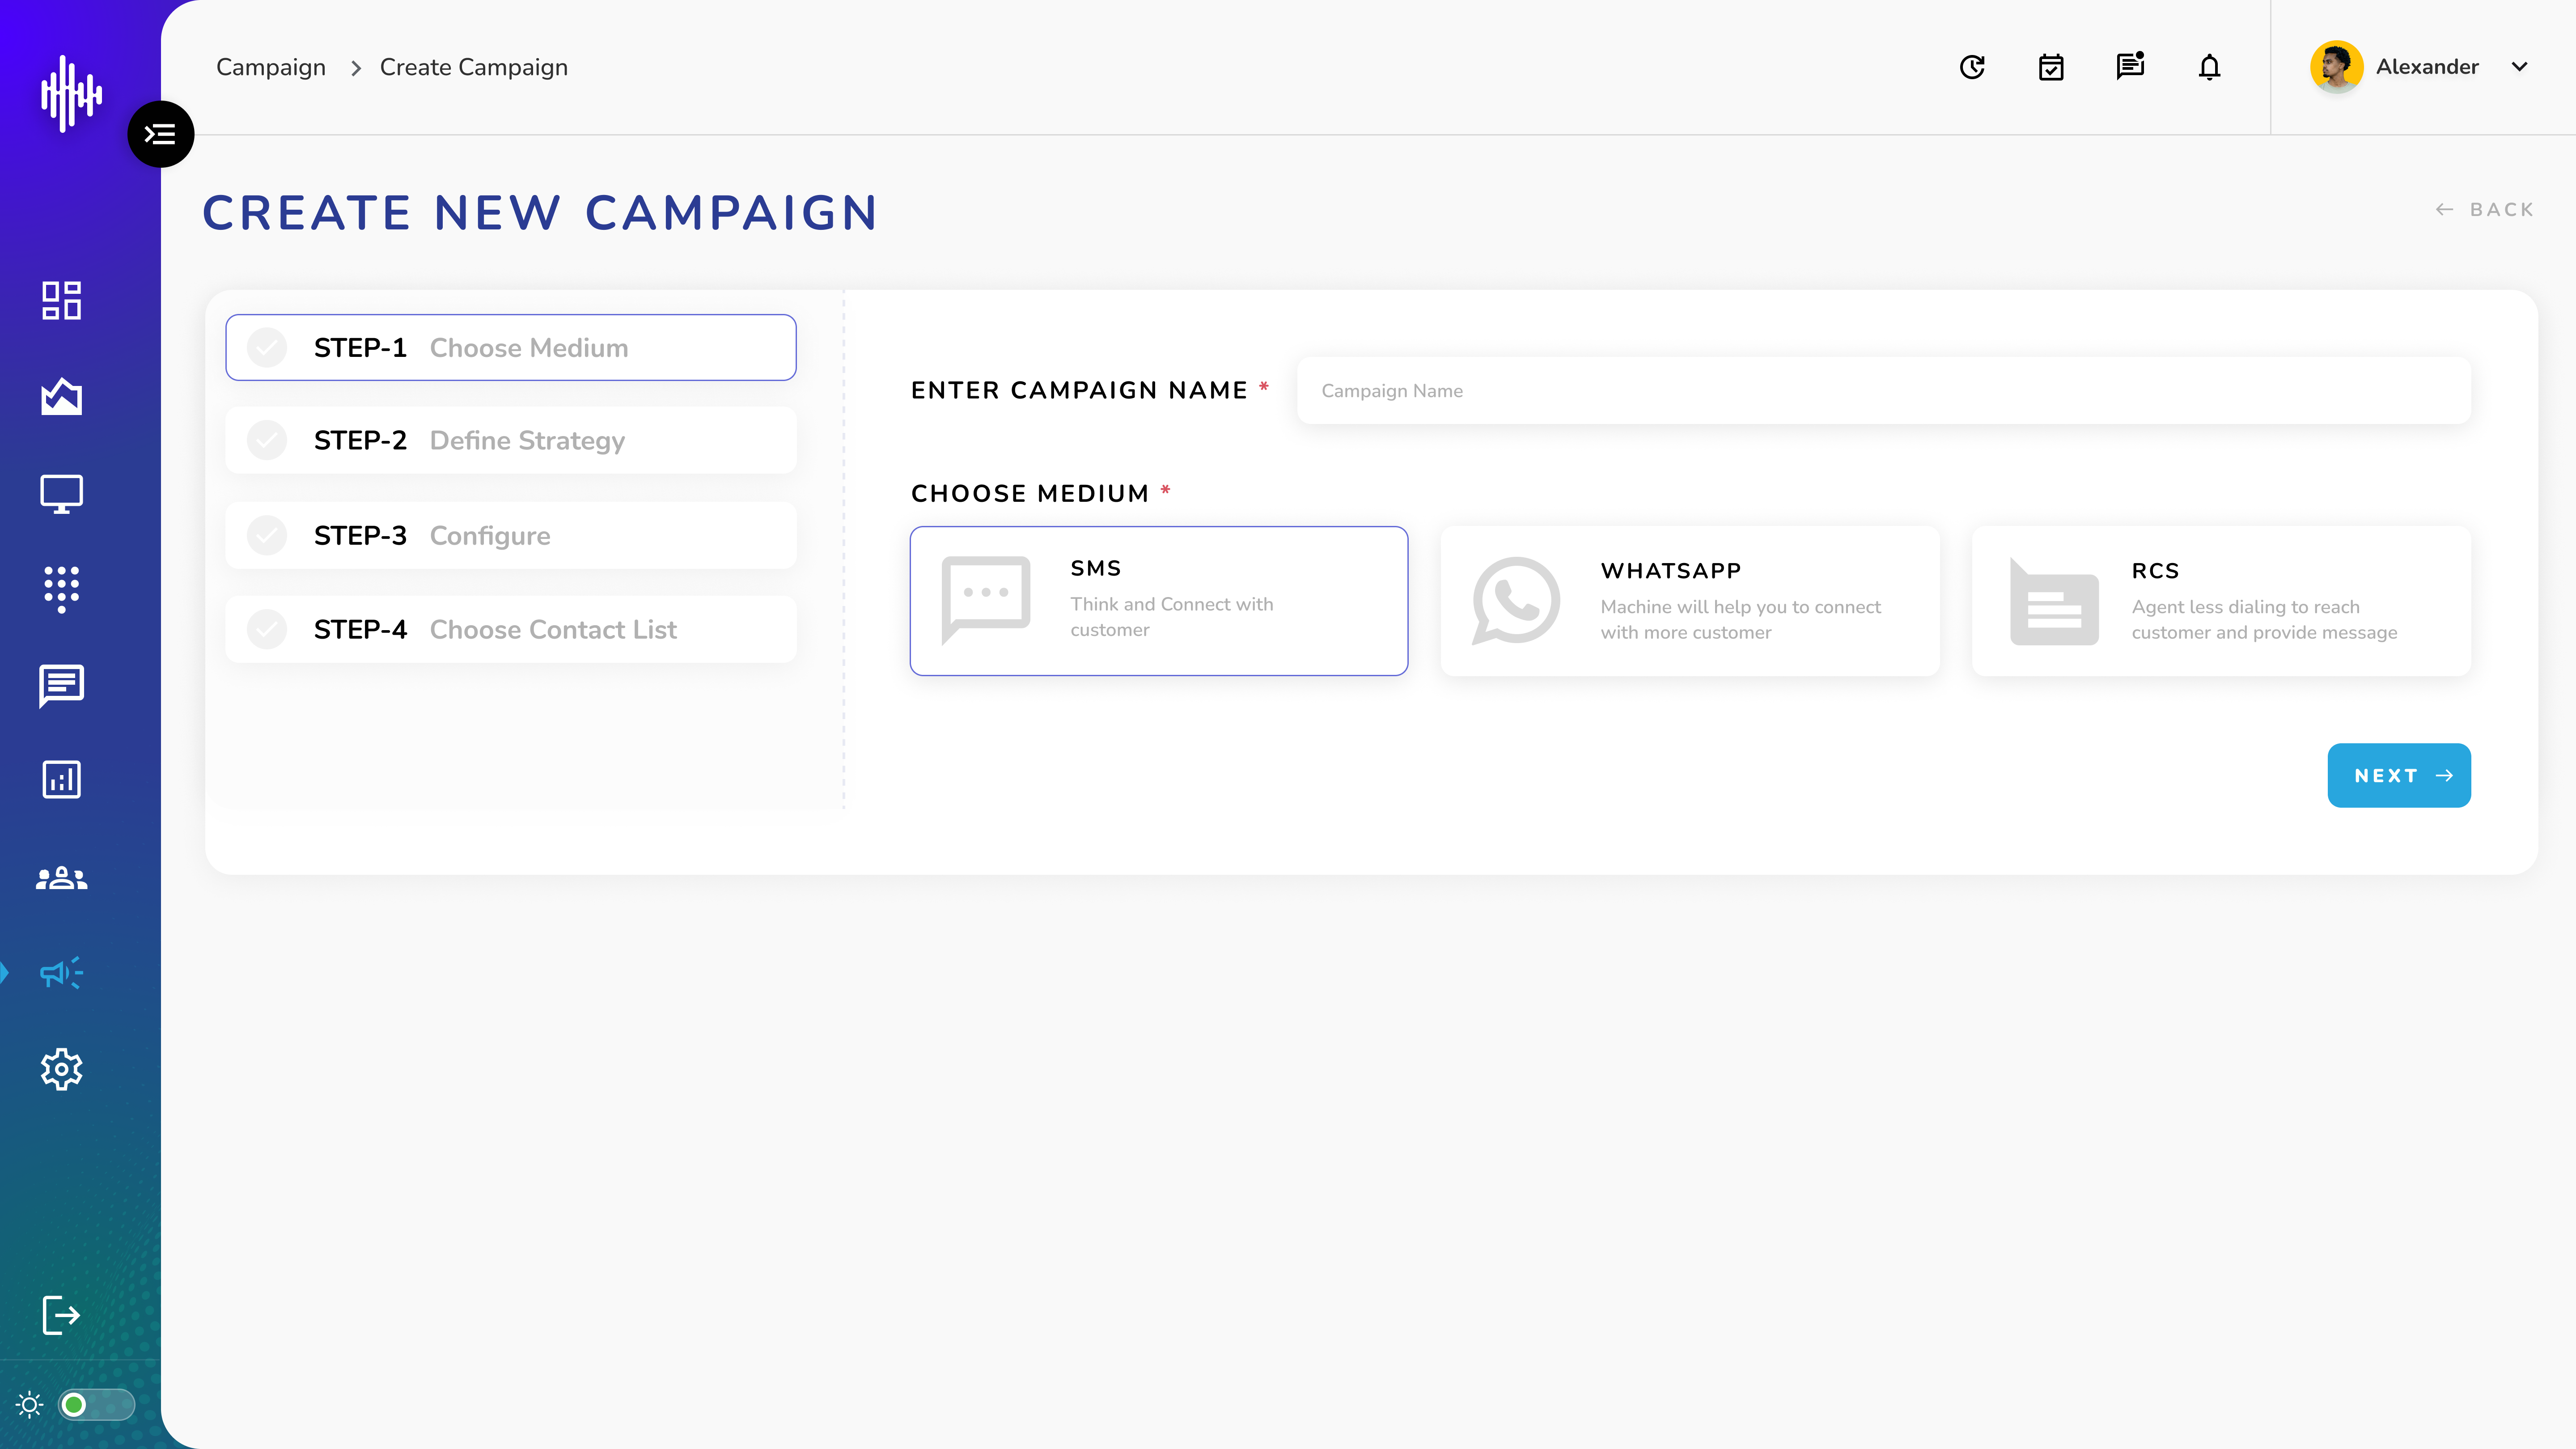Viewport: 2576px width, 1449px height.
Task: Open the history clock icon in header
Action: (1972, 67)
